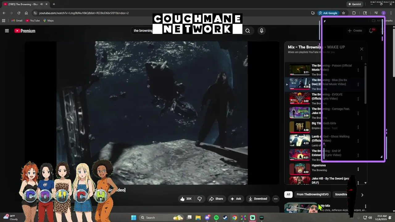This screenshot has width=395, height=222.
Task: Select the Hypernova track title
Action: [318, 166]
